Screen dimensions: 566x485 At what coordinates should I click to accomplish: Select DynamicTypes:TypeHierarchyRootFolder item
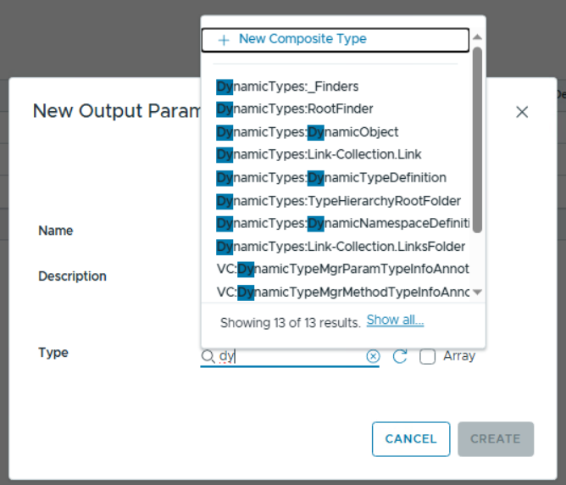[x=339, y=201]
